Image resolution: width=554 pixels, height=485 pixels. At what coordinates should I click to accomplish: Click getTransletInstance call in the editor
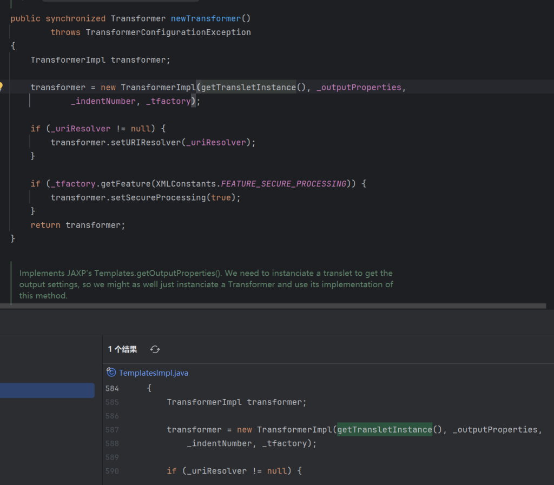[248, 88]
